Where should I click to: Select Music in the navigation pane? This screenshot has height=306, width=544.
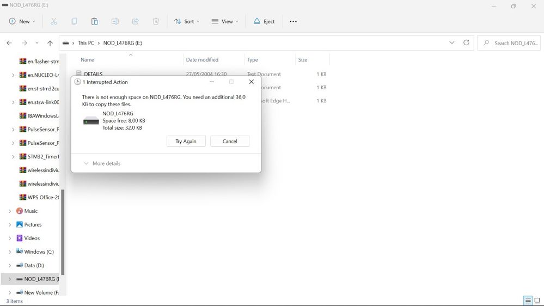click(31, 211)
